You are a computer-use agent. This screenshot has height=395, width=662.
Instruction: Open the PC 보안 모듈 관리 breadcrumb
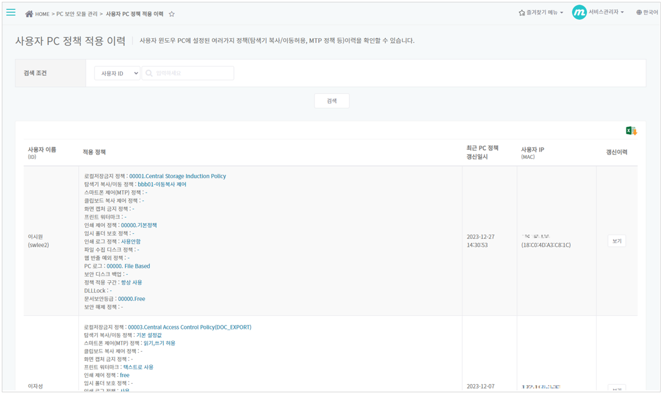tap(76, 14)
